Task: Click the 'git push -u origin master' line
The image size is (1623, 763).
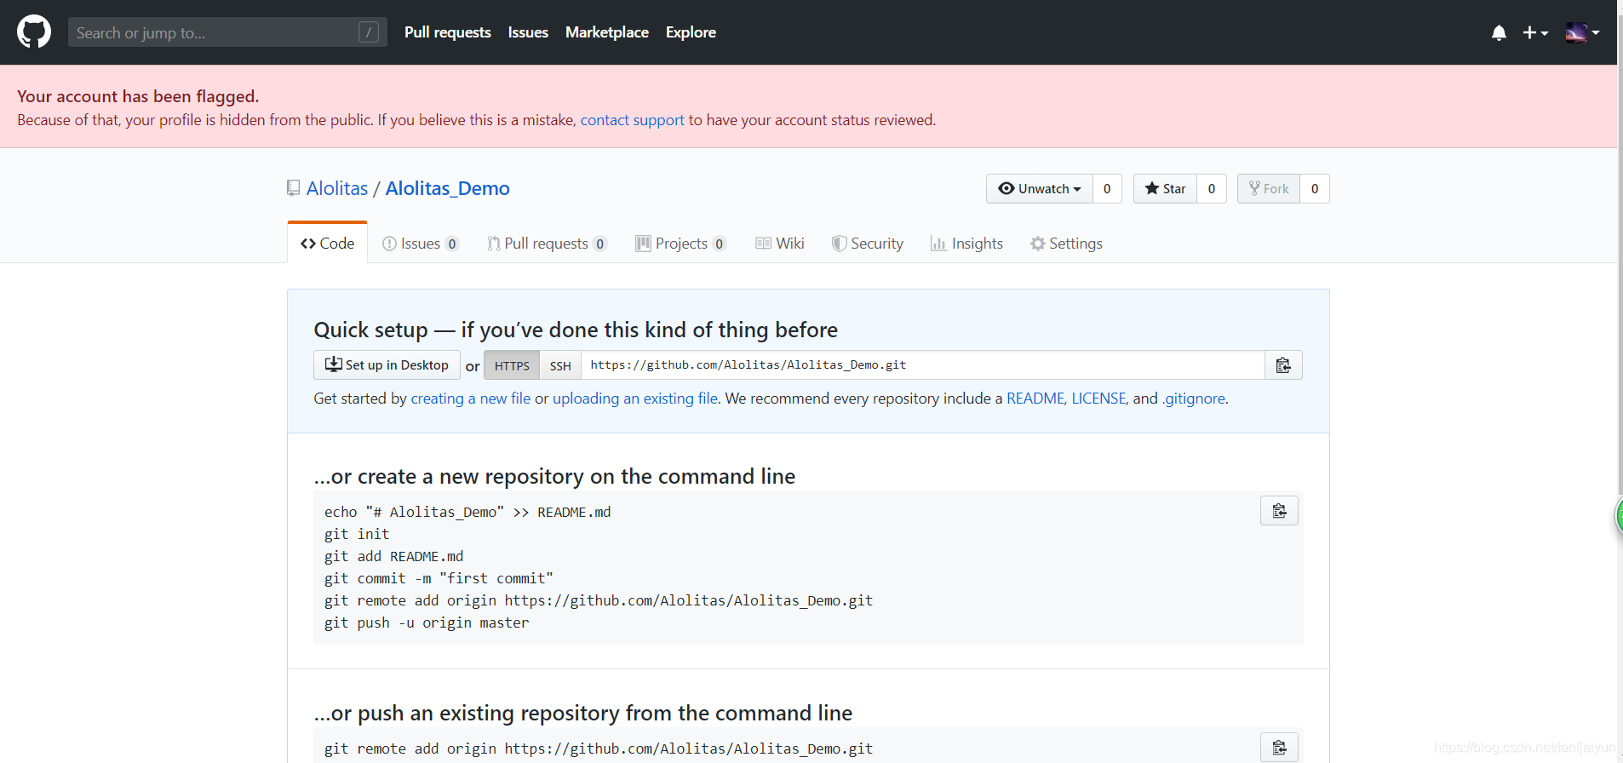Action: click(427, 622)
